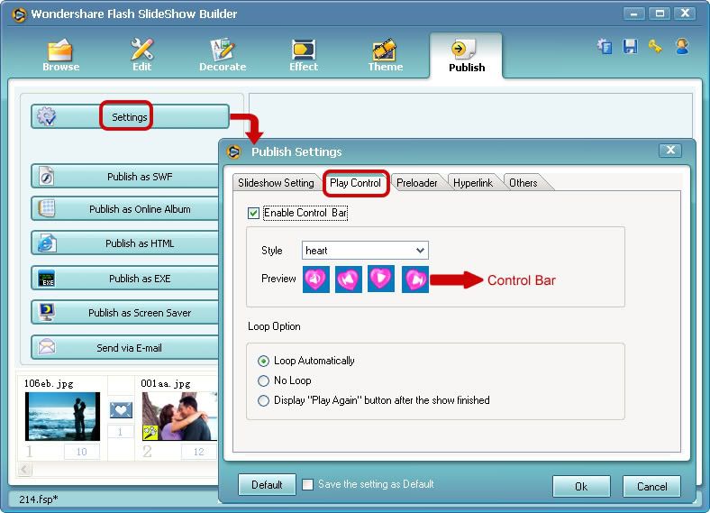
Task: Select the Publish tab
Action: (466, 56)
